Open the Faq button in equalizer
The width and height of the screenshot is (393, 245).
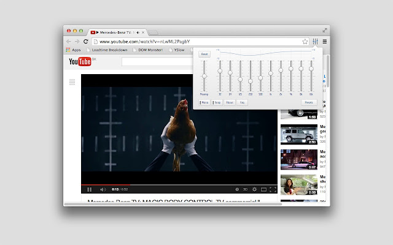coord(242,102)
